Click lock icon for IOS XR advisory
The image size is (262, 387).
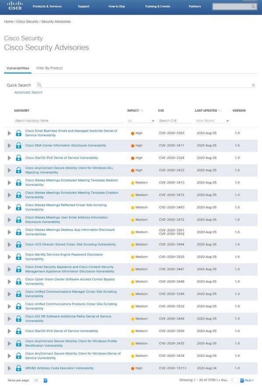[x=18, y=319]
